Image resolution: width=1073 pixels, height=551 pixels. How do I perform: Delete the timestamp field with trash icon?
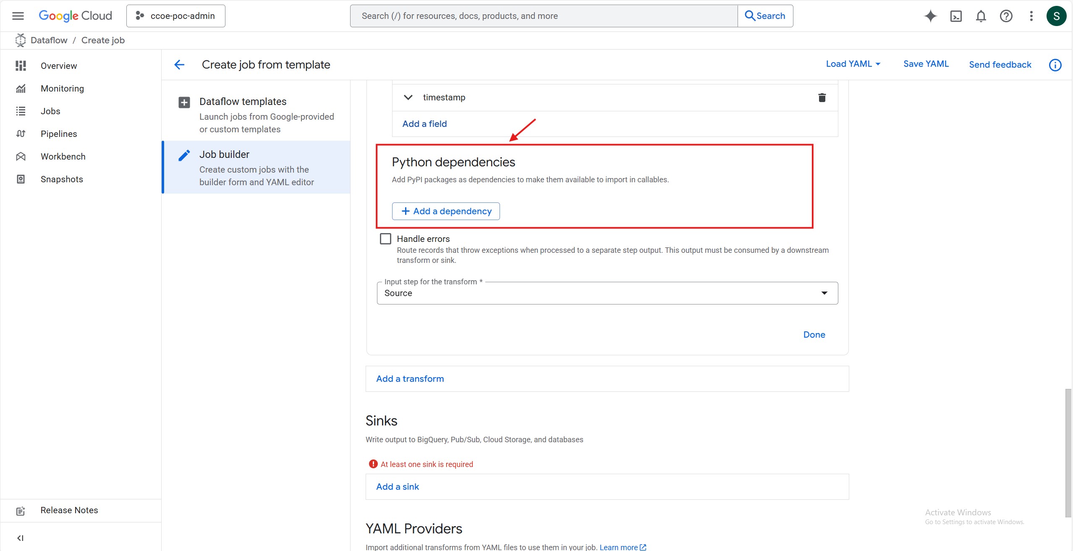point(822,97)
